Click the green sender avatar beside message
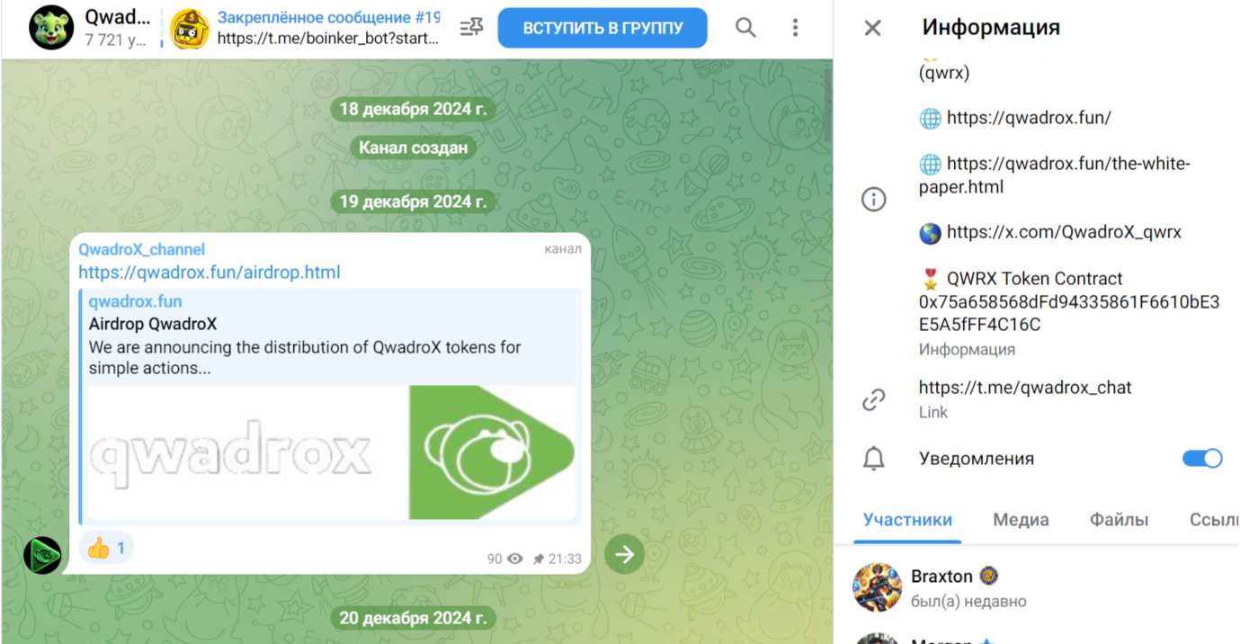1240x644 pixels. pyautogui.click(x=42, y=555)
